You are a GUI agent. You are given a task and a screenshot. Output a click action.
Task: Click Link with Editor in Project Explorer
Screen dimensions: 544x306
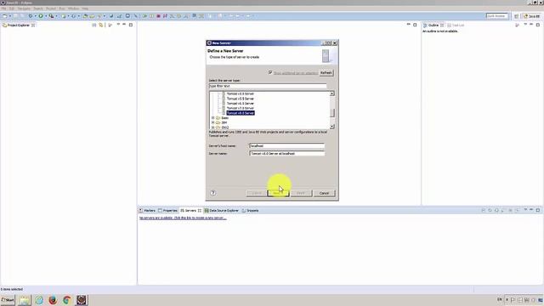click(101, 25)
